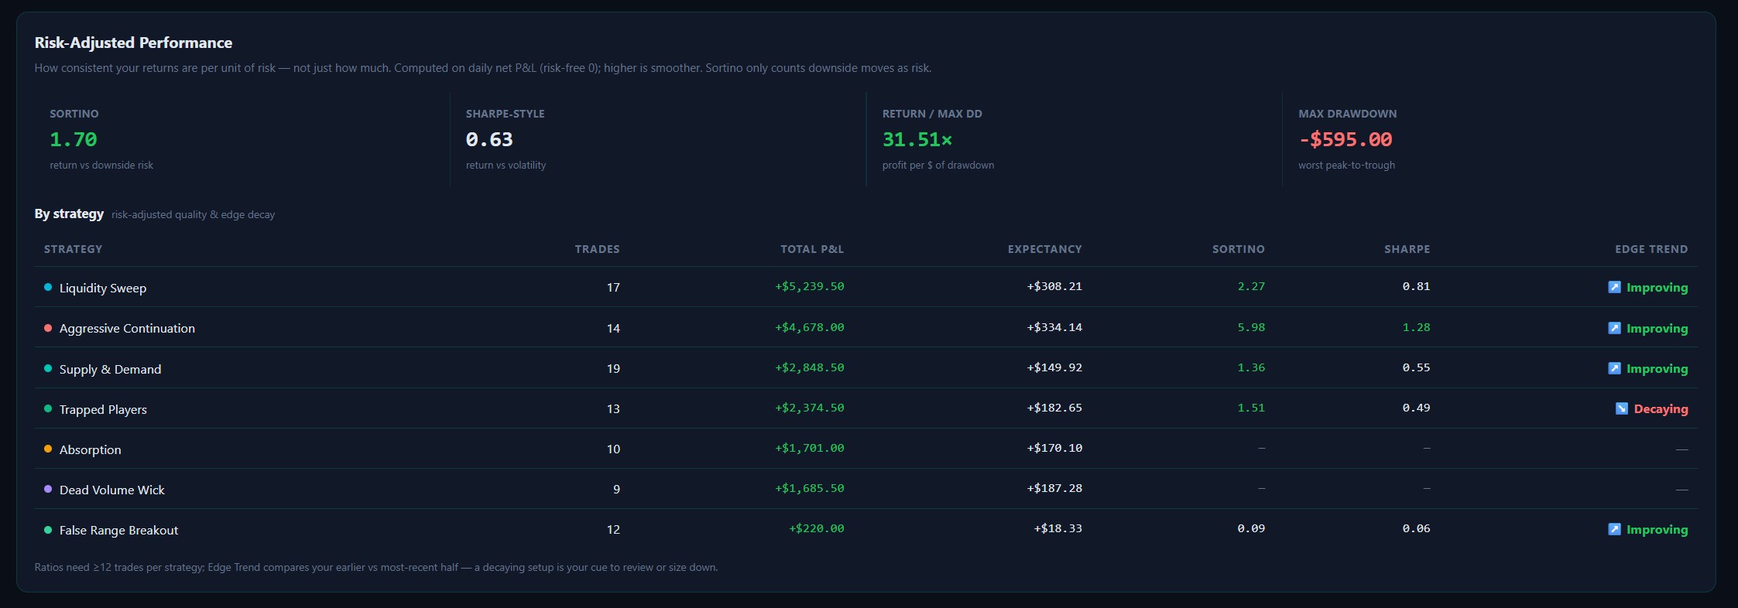Click the Max Drawdown value -$595.00
Image resolution: width=1738 pixels, height=608 pixels.
coord(1345,139)
